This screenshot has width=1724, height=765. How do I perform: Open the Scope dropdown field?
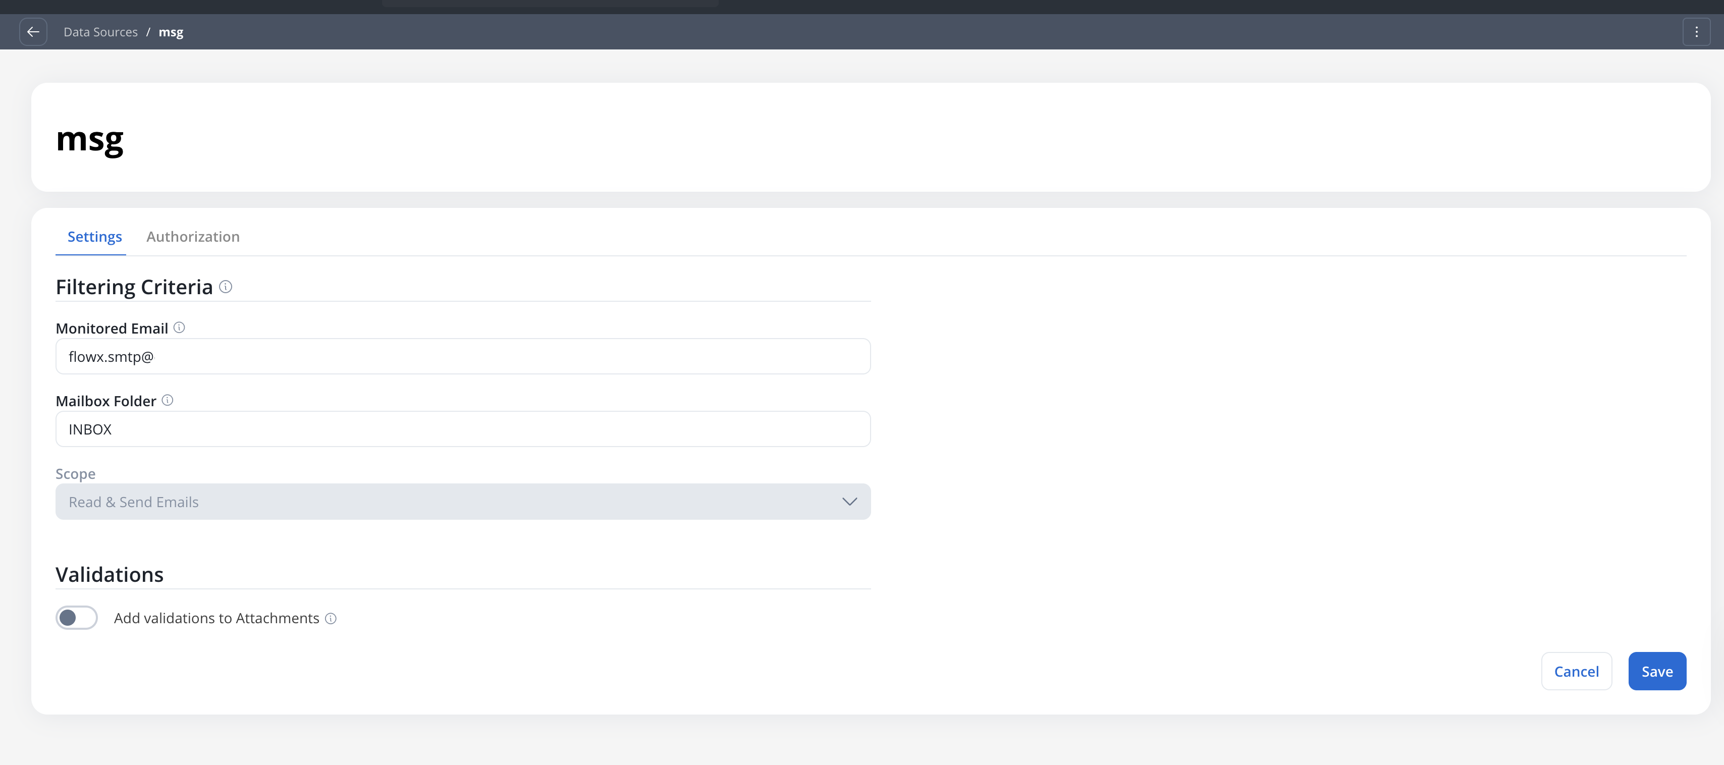pyautogui.click(x=462, y=502)
